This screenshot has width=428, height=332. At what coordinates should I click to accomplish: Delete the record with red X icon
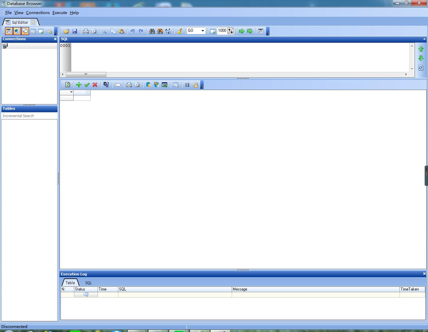pyautogui.click(x=95, y=85)
